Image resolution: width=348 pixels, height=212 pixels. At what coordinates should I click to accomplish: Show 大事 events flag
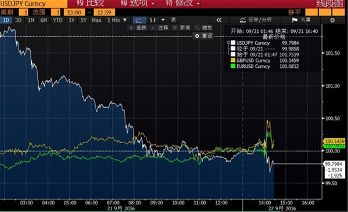tap(301, 20)
